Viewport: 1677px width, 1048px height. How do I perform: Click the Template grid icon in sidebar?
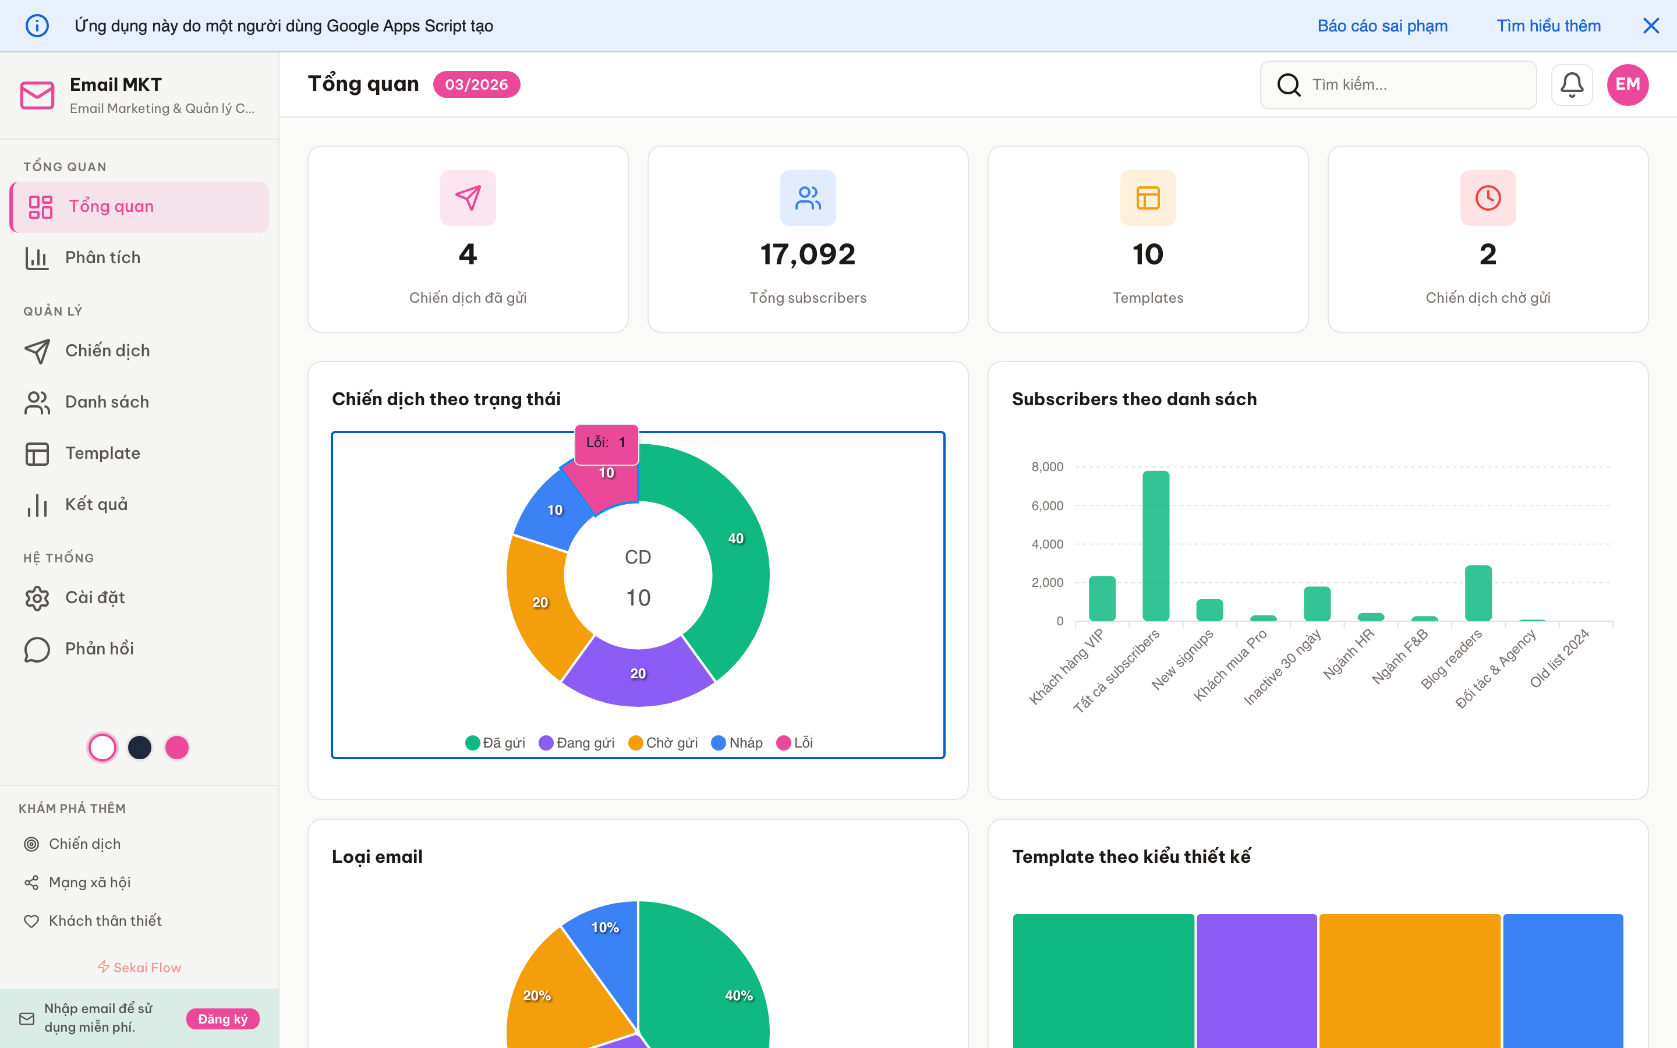(x=37, y=454)
